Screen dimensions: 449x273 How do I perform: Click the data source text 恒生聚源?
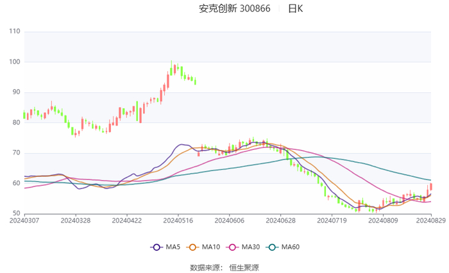click(244, 268)
